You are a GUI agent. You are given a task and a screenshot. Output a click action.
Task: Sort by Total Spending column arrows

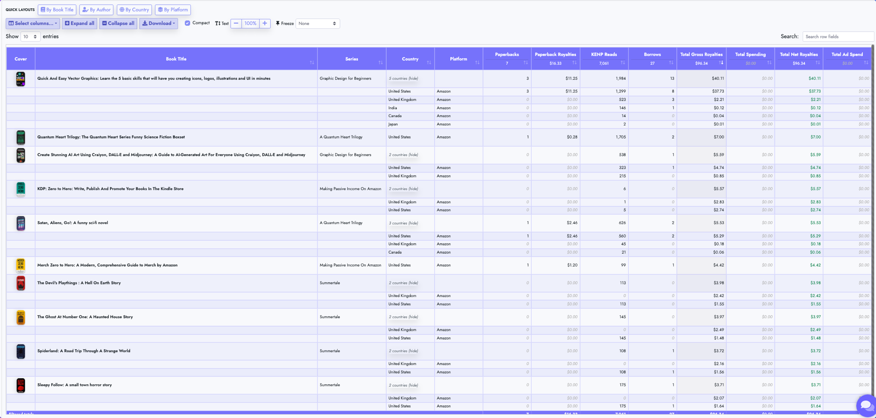(x=769, y=63)
